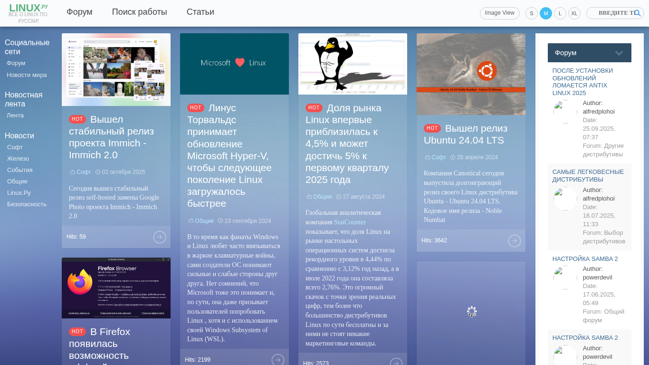Click the HOT badge on the Firefox article
Image resolution: width=649 pixels, height=365 pixels.
tap(77, 332)
